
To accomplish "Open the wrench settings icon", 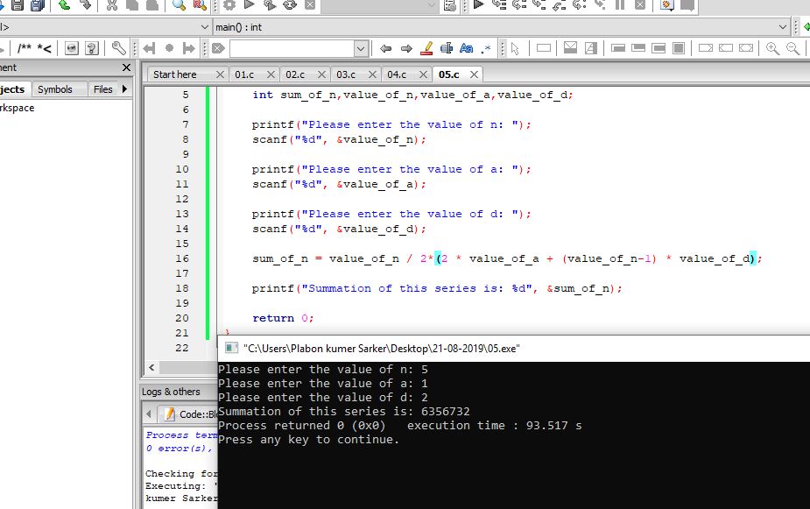I will (118, 48).
